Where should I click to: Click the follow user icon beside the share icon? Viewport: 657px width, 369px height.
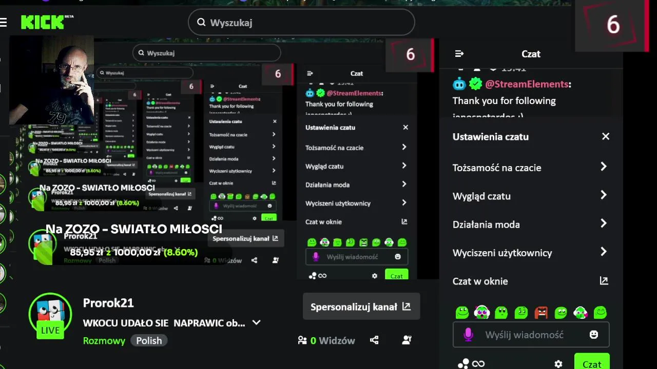(x=407, y=340)
